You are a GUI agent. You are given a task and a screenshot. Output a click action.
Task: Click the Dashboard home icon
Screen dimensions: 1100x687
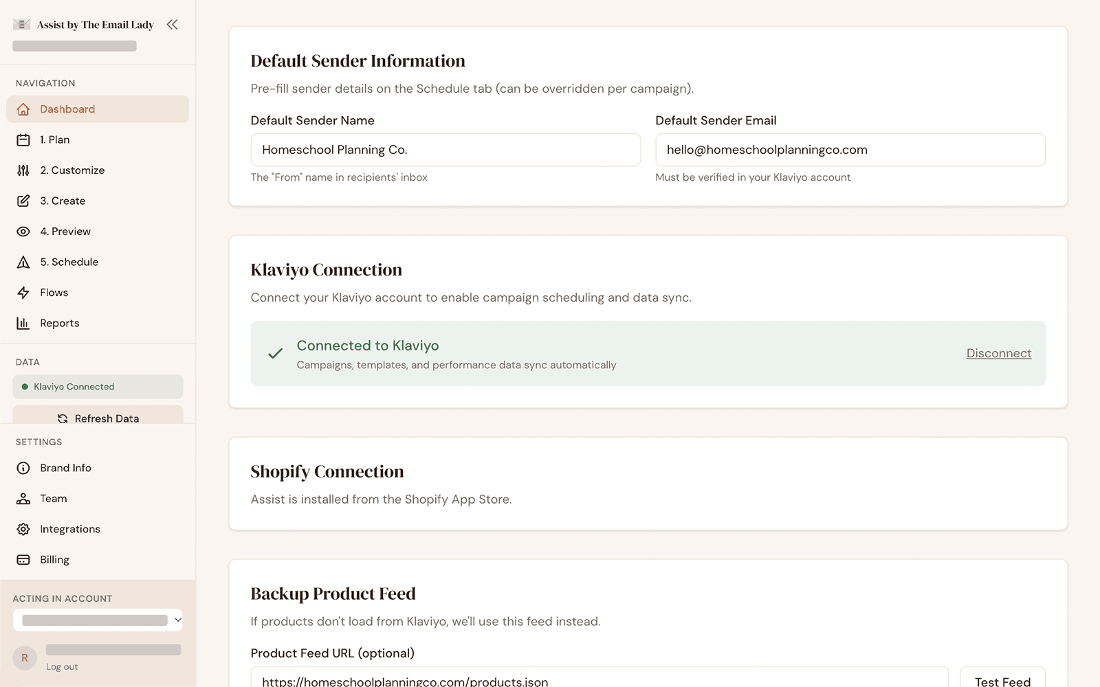click(x=23, y=109)
